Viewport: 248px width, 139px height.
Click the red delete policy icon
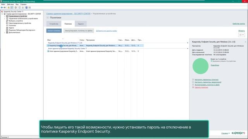[x=193, y=87]
